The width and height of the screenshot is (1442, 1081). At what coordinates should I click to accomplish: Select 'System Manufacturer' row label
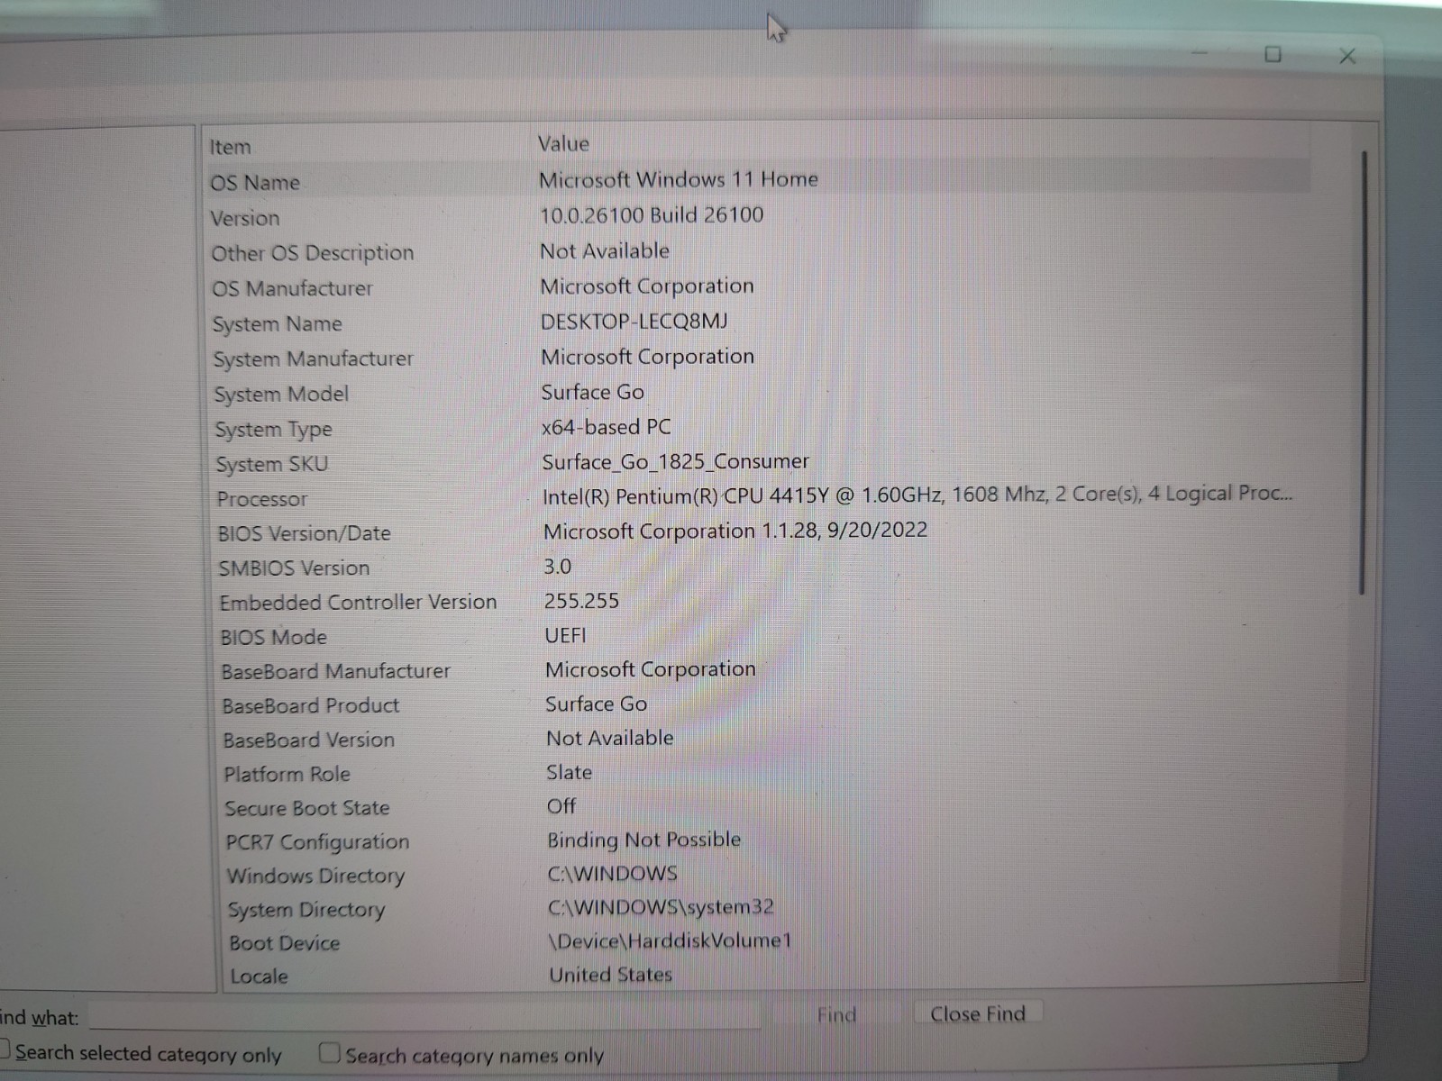pos(313,359)
